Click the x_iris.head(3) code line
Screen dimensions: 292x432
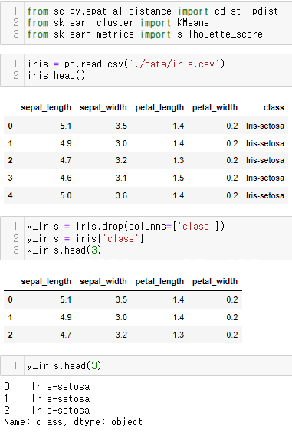pyautogui.click(x=64, y=250)
